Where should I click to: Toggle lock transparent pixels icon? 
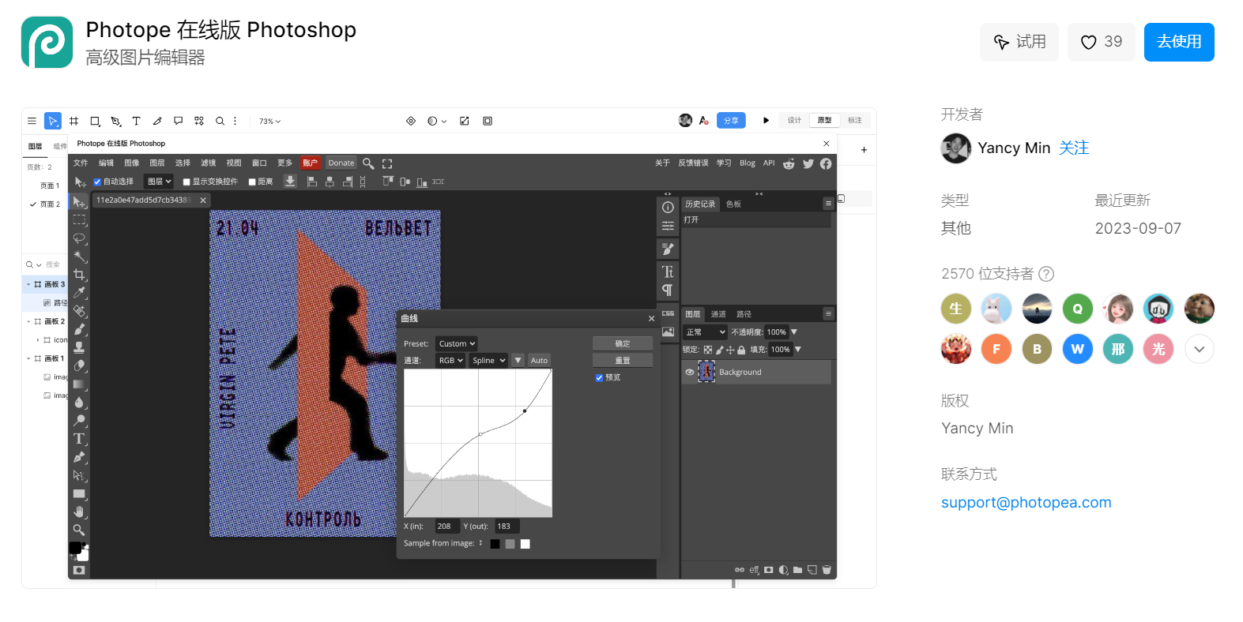click(708, 350)
